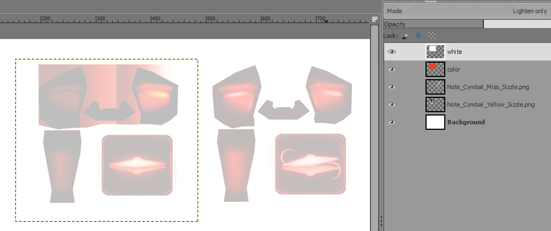Open the layer Mode dropdown
The image size is (551, 231).
[x=467, y=10]
